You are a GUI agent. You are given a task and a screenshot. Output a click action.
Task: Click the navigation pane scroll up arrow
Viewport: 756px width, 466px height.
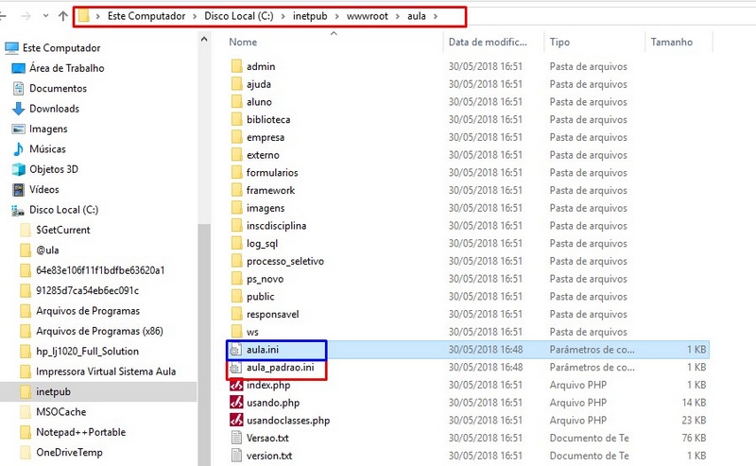pos(204,39)
